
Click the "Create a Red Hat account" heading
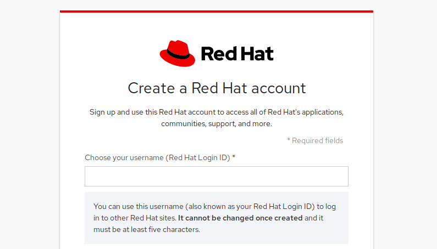(x=217, y=88)
